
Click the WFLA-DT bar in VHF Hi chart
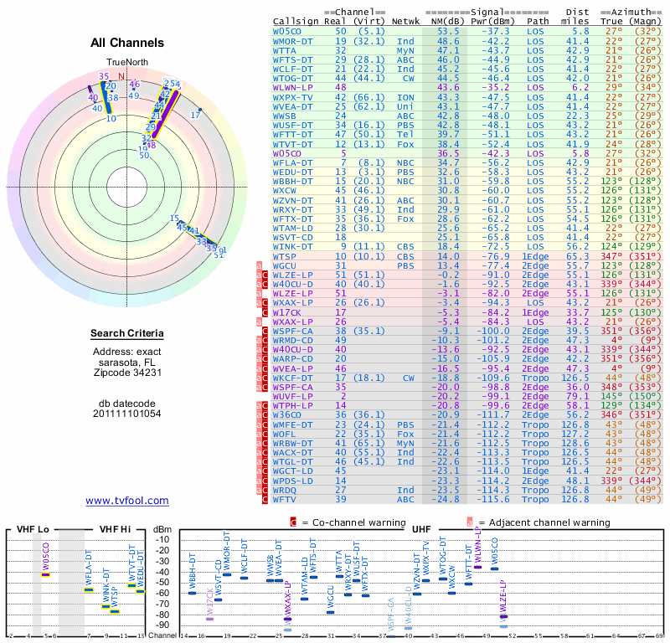tap(89, 590)
